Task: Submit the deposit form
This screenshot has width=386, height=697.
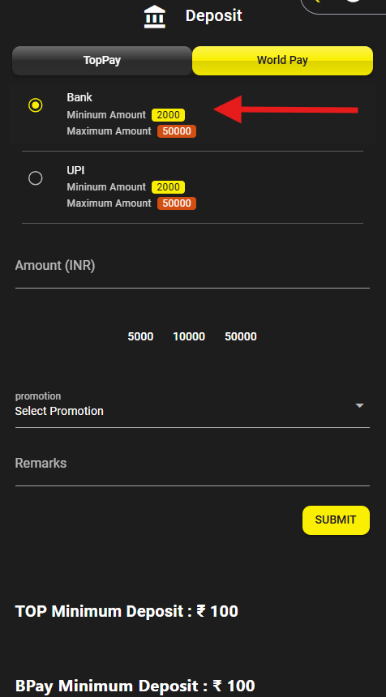Action: pos(336,520)
